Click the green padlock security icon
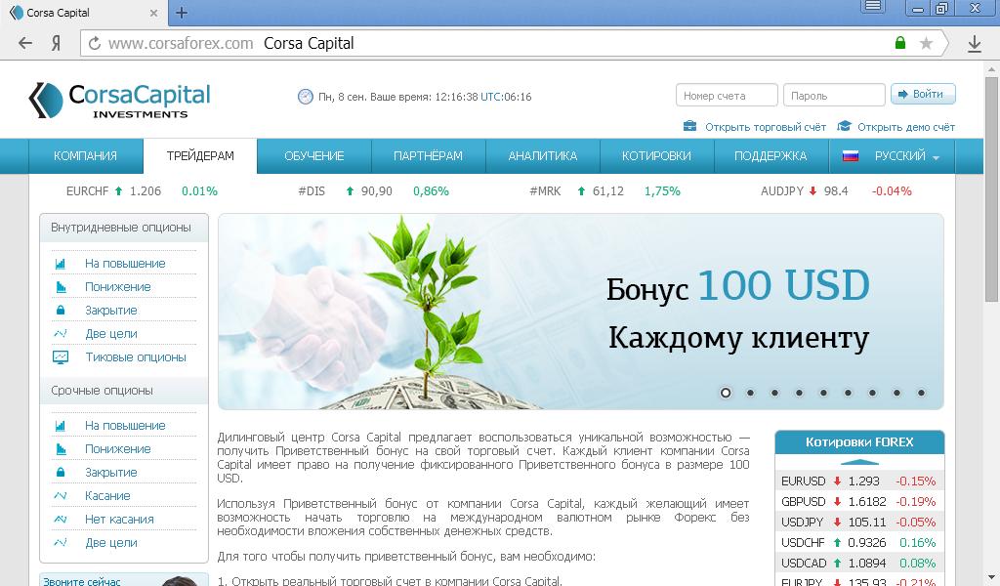Screen dimensions: 1000x586 coord(899,43)
